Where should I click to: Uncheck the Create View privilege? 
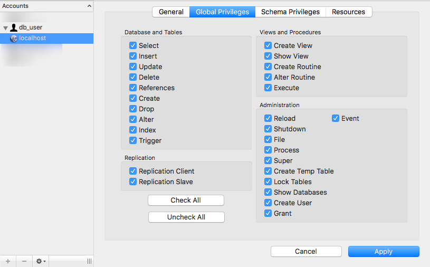point(268,46)
